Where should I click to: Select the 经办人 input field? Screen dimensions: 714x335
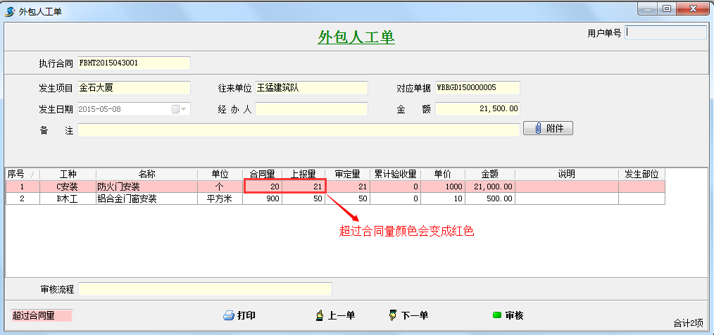click(x=311, y=109)
